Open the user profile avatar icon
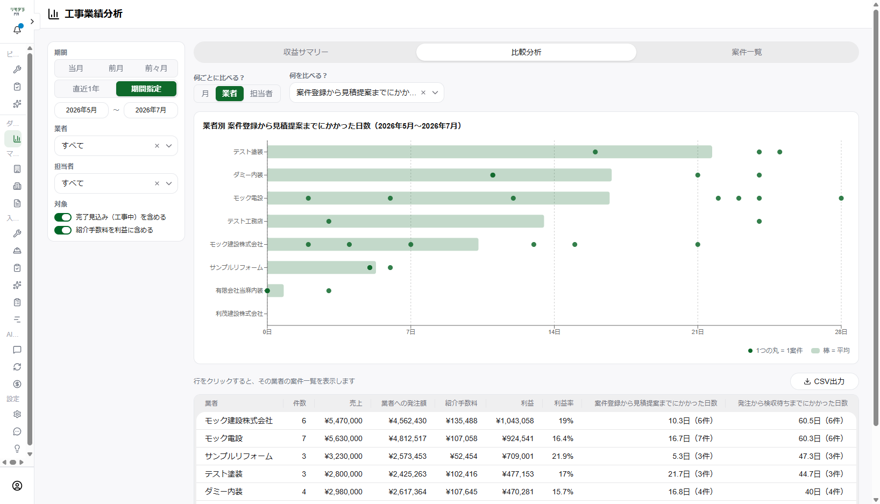Image resolution: width=880 pixels, height=504 pixels. (x=17, y=486)
